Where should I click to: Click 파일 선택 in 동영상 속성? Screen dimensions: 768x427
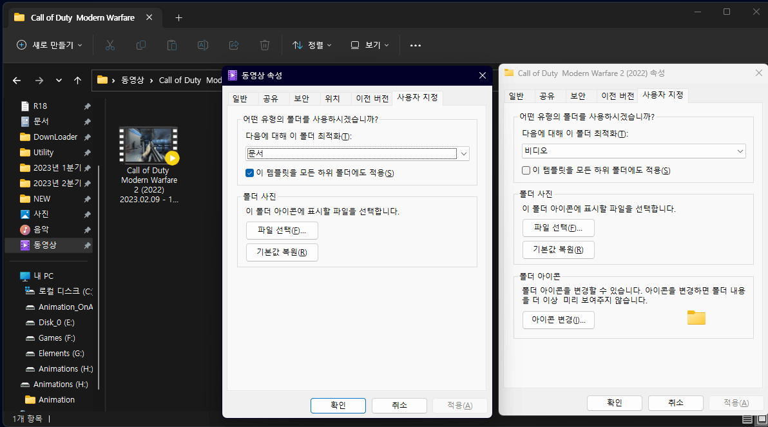tap(282, 231)
